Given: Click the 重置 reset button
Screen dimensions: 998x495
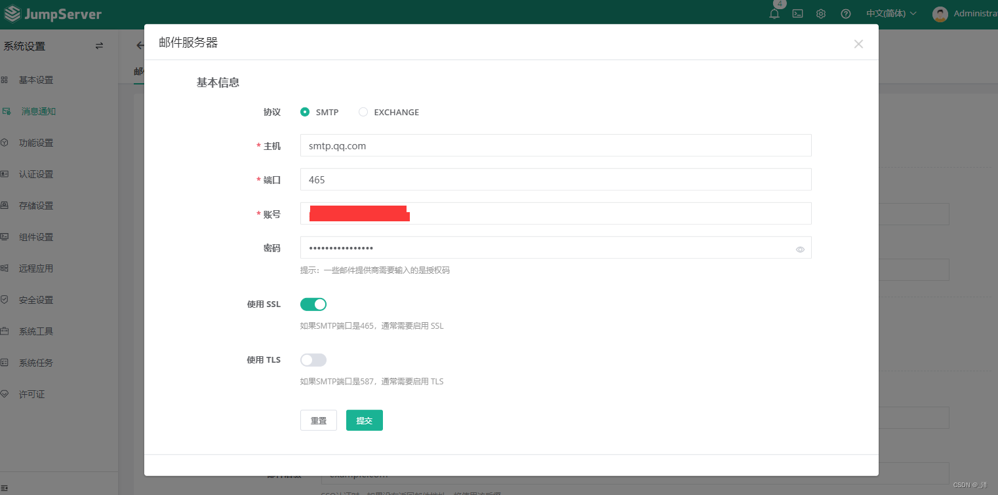Looking at the screenshot, I should pyautogui.click(x=319, y=420).
